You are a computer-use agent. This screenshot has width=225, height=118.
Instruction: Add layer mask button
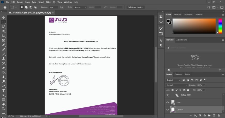pyautogui.click(x=200, y=115)
